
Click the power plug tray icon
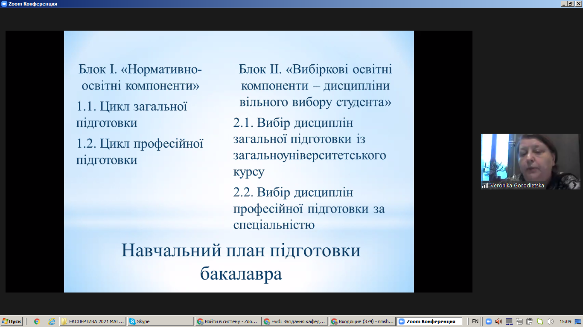[529, 321]
